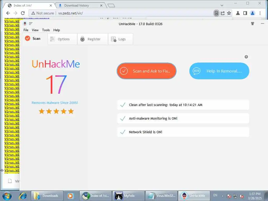The width and height of the screenshot is (268, 201).
Task: Expand the browser tab search chevron
Action: tap(222, 5)
